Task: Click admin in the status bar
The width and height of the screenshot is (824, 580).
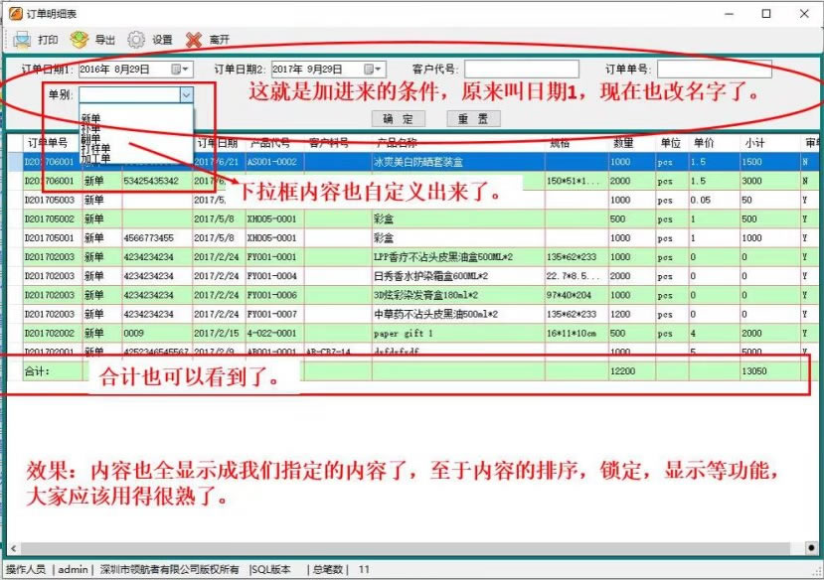Action: point(73,569)
